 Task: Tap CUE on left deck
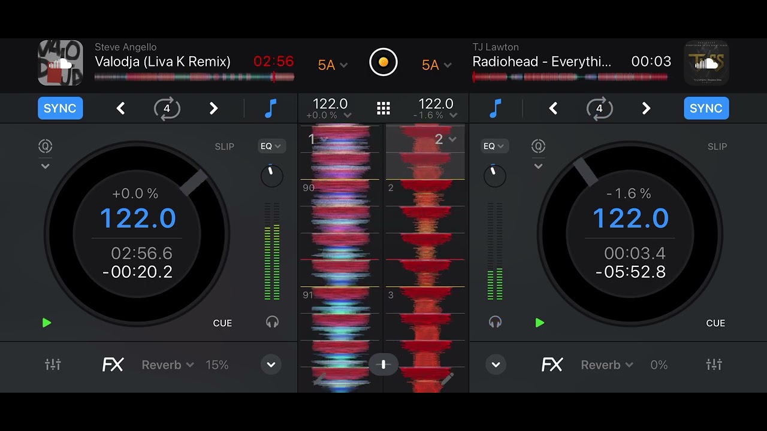tap(222, 323)
